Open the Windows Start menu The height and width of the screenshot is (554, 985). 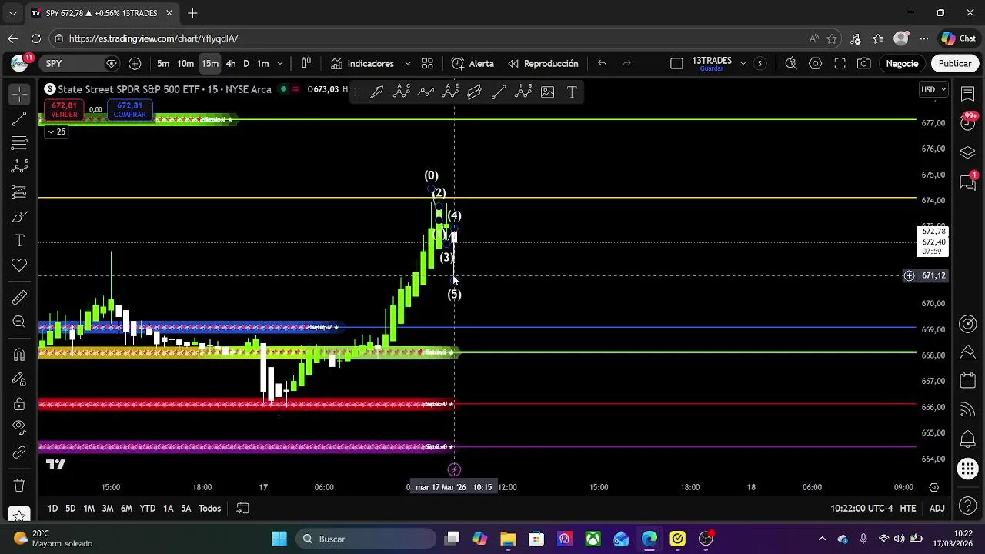[279, 539]
